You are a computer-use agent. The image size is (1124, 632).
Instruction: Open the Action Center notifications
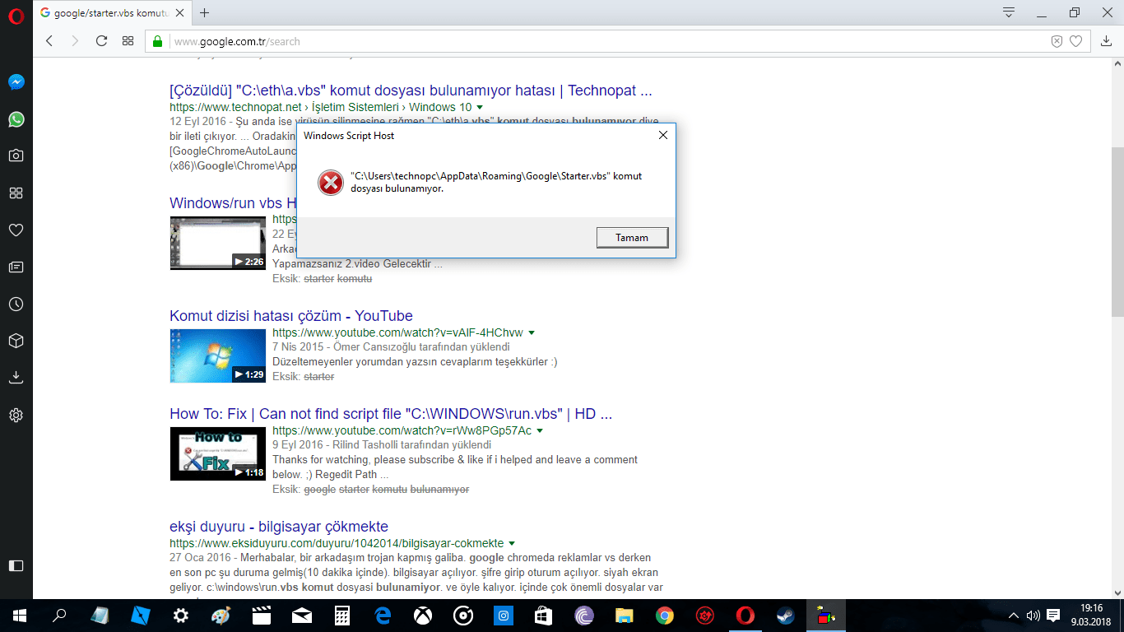pyautogui.click(x=1053, y=615)
